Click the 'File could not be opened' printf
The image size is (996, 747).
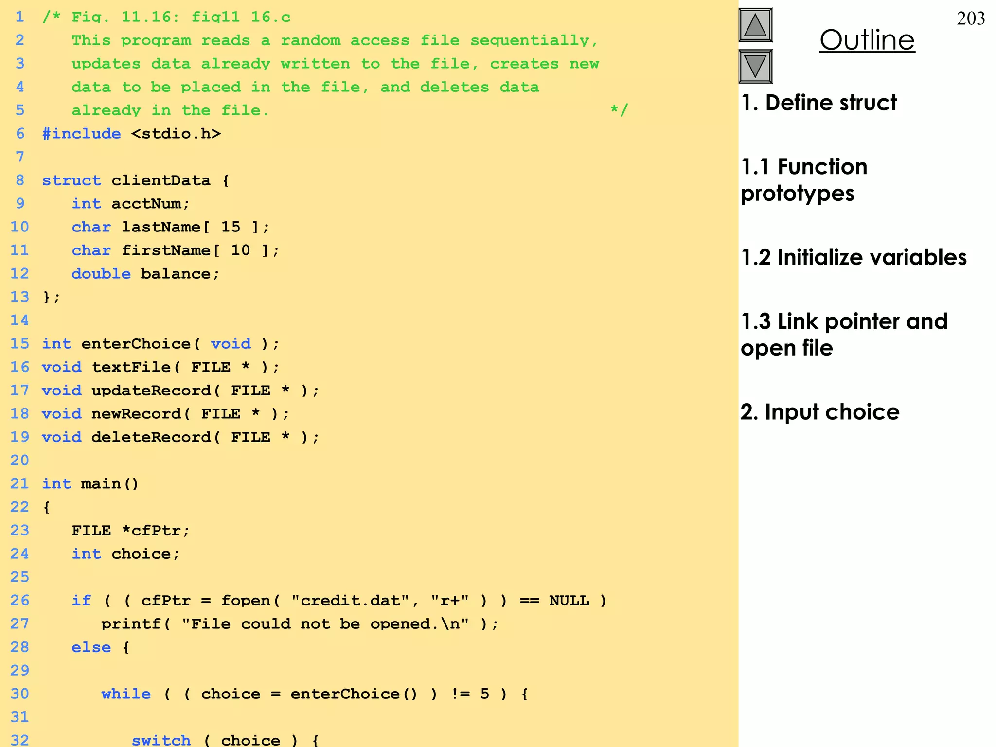click(300, 624)
